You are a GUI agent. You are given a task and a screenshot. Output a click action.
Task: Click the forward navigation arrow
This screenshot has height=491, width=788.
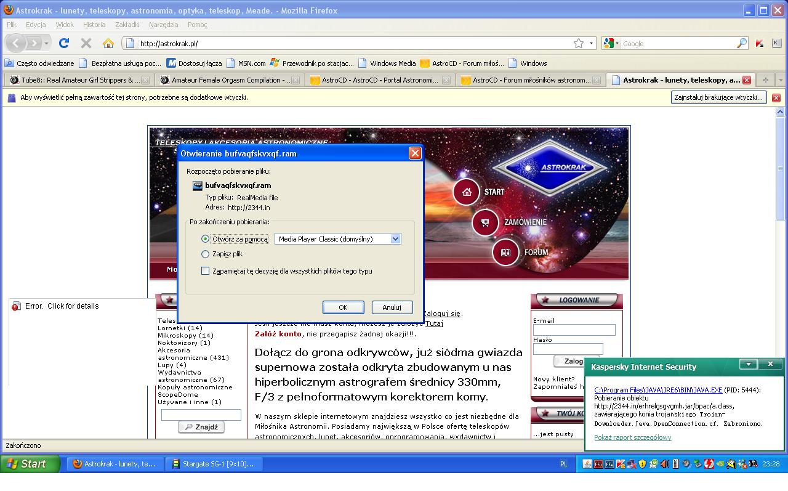34,43
